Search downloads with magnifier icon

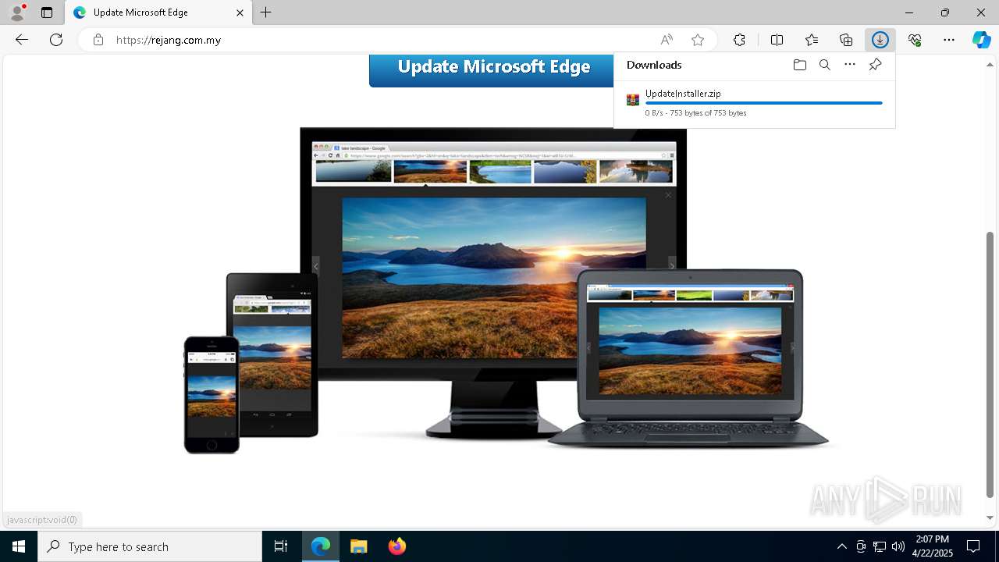[825, 65]
